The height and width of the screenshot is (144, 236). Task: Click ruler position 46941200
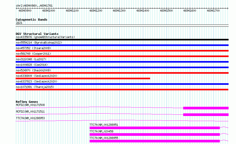pos(96,11)
